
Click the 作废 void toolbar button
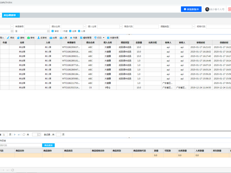(74, 38)
